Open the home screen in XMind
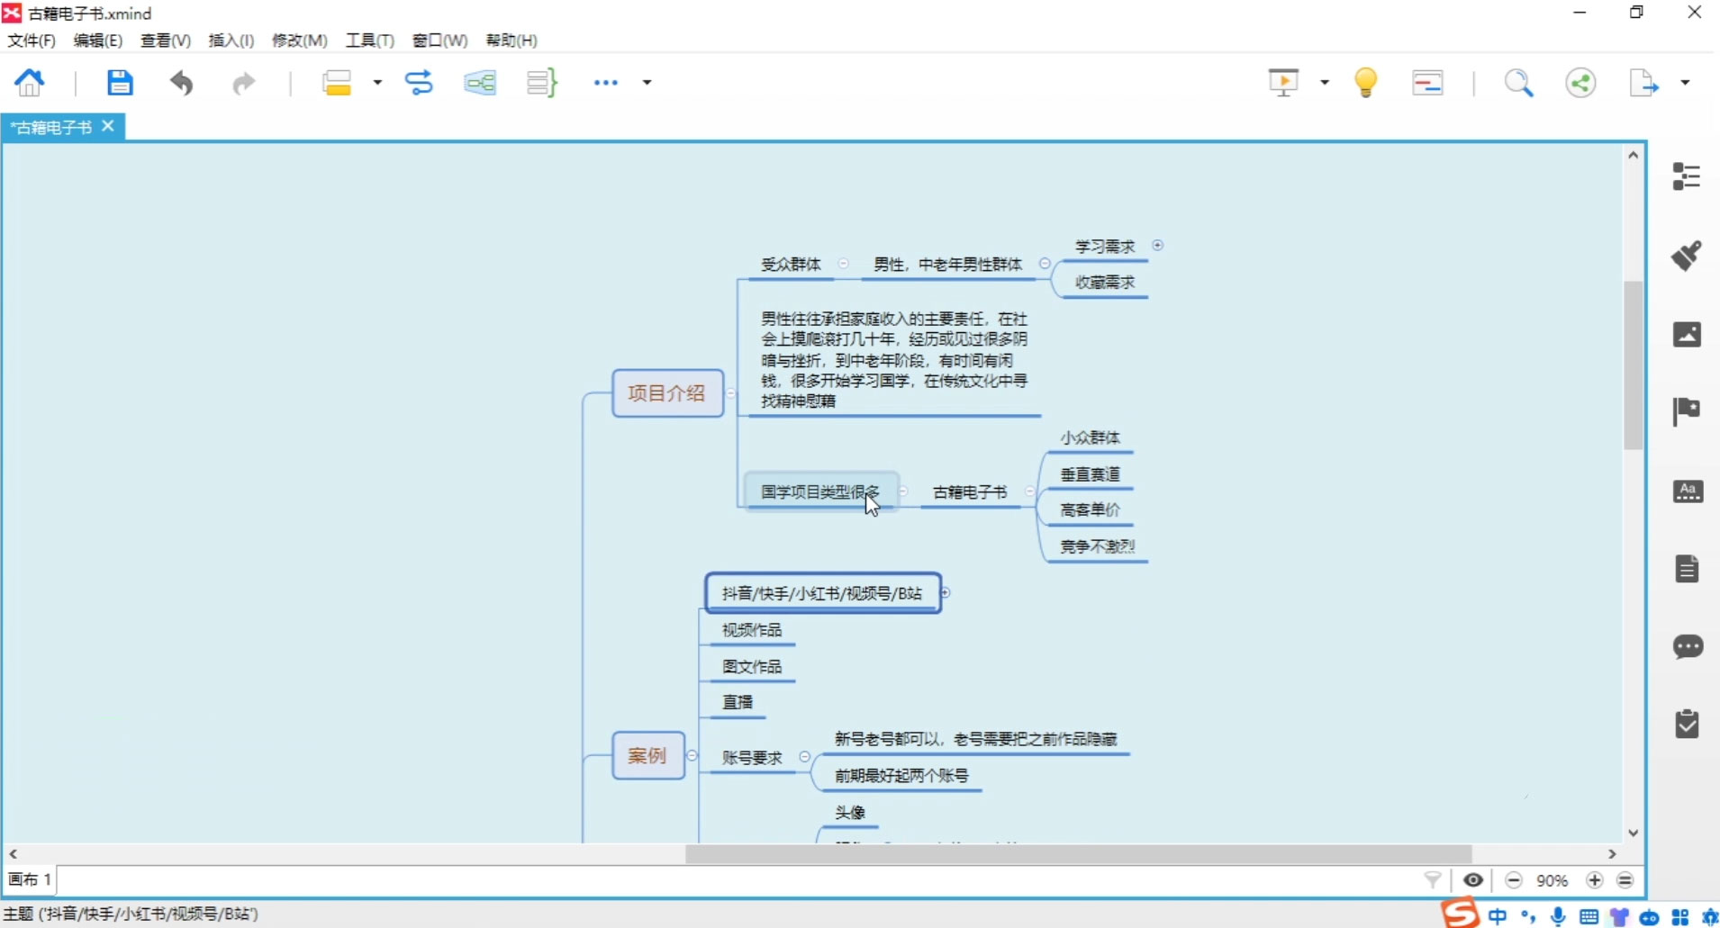 tap(29, 82)
